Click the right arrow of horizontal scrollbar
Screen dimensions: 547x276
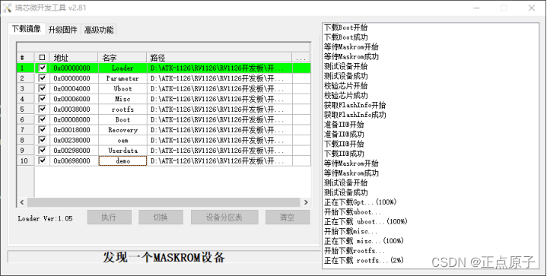306,202
